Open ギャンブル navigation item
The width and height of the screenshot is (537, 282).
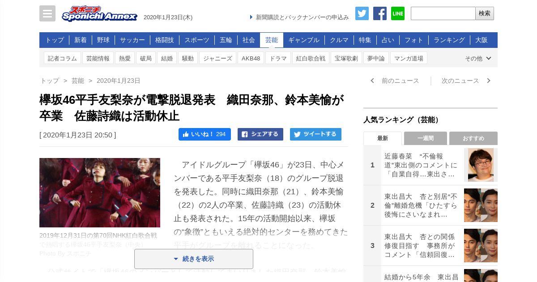304,40
